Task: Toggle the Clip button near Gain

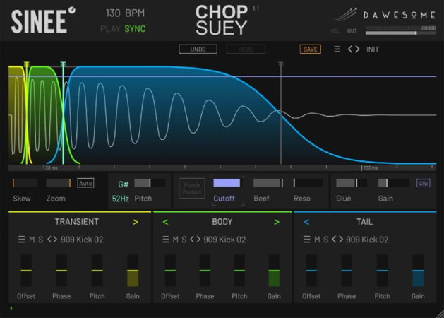Action: pos(423,183)
